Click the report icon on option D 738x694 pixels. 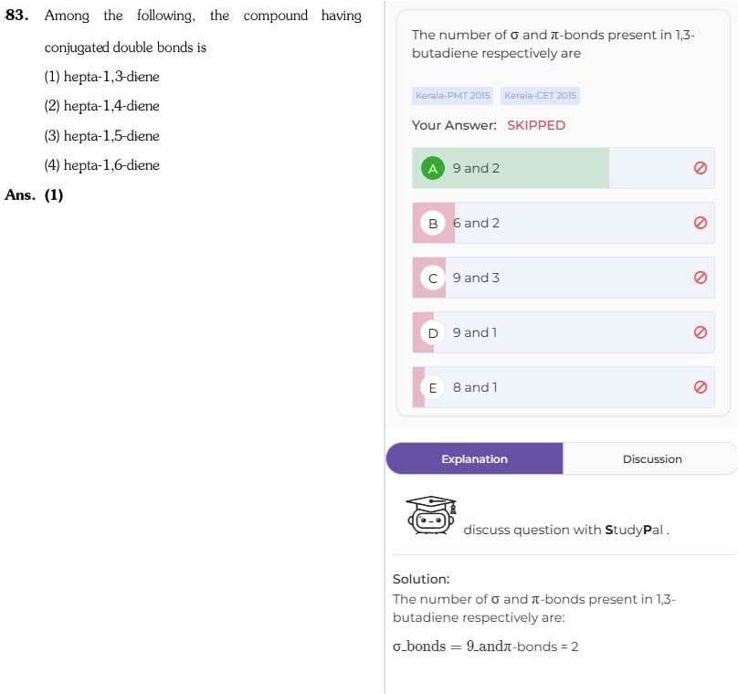click(700, 332)
